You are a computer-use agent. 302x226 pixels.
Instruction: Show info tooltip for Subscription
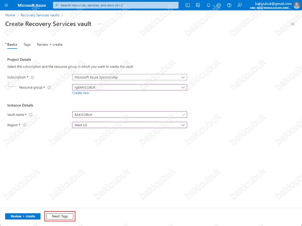point(32,77)
